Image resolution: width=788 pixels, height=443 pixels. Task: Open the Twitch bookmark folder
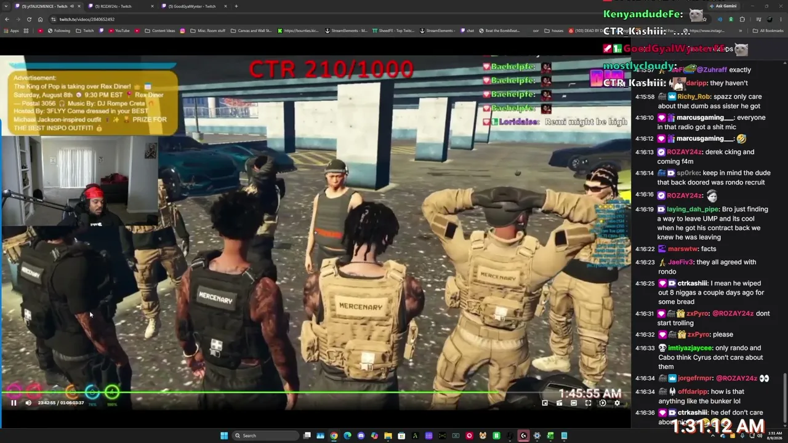(x=85, y=30)
